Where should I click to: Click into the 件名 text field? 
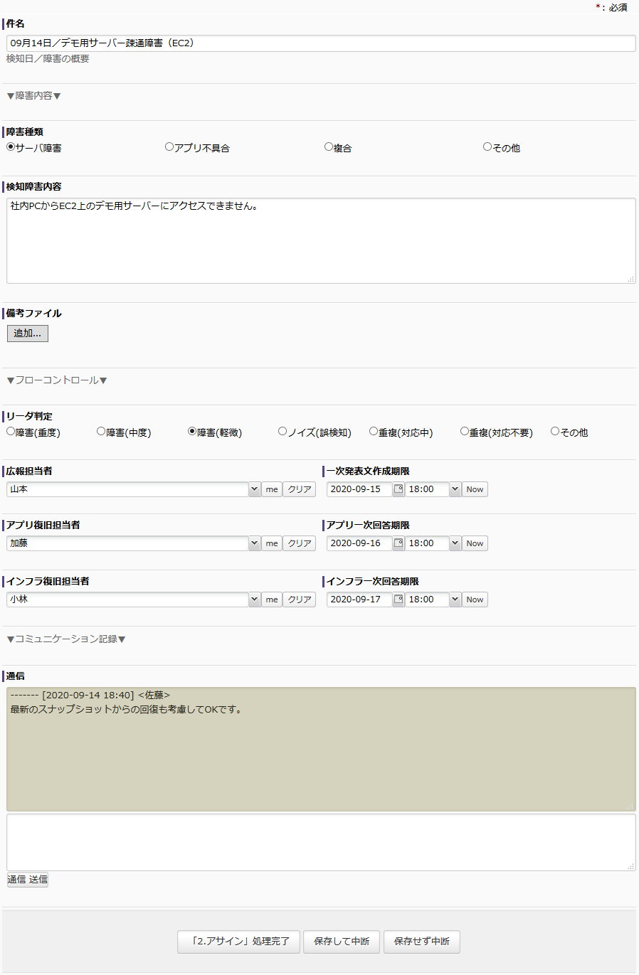[320, 43]
